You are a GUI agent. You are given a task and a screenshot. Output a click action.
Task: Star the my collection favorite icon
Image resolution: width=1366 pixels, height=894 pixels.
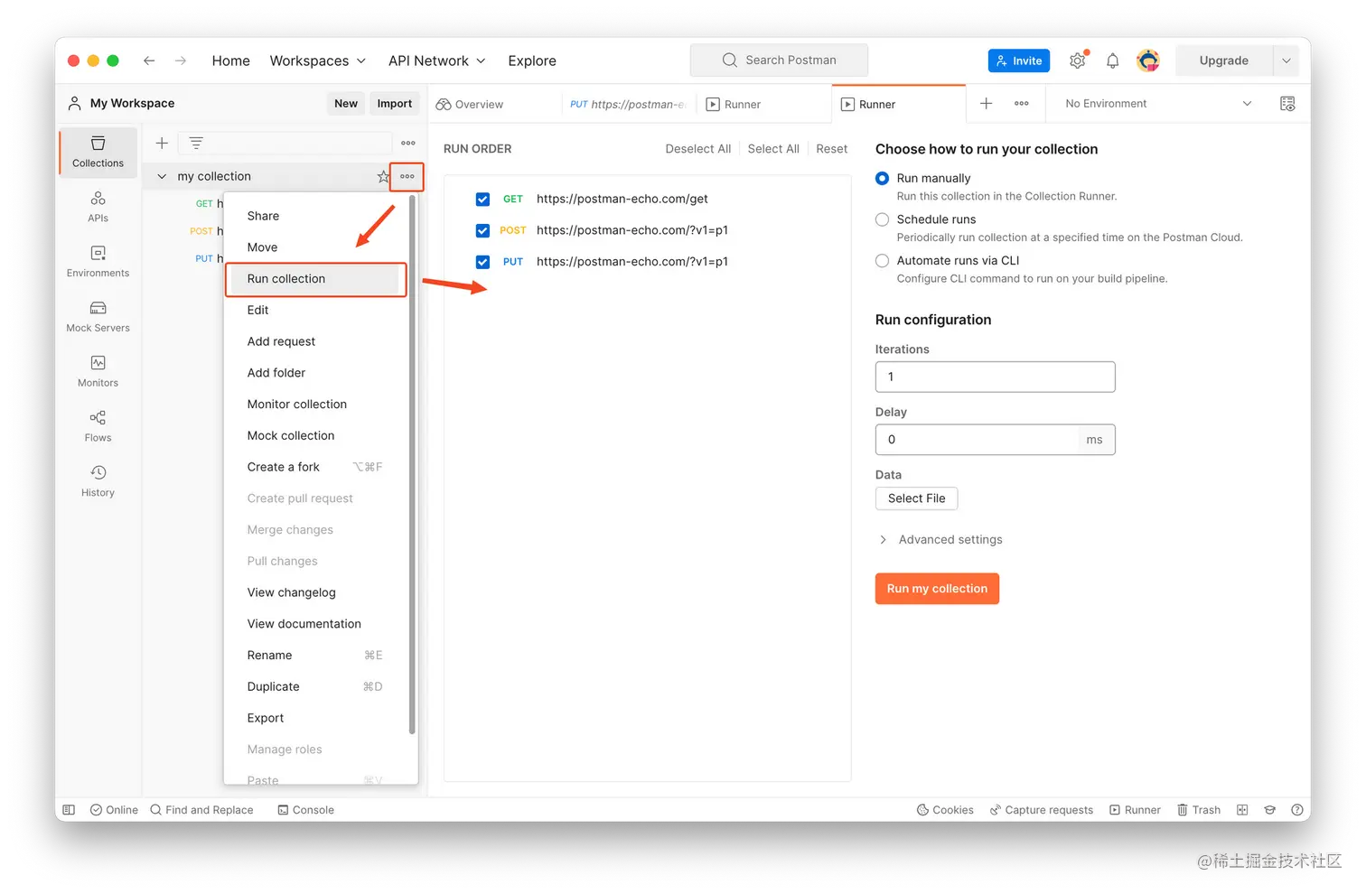tap(383, 177)
